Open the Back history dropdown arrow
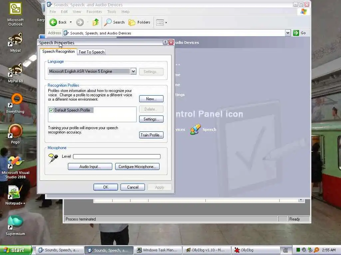 (x=71, y=22)
